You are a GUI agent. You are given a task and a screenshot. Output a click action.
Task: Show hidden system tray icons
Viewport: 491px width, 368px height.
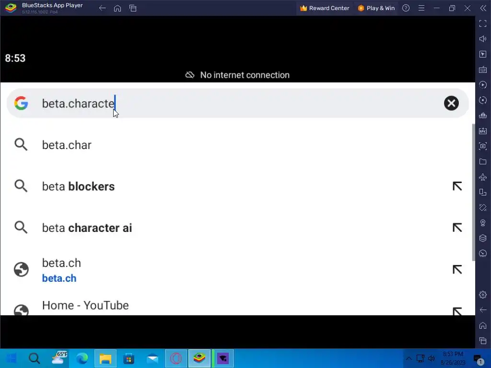(409, 358)
